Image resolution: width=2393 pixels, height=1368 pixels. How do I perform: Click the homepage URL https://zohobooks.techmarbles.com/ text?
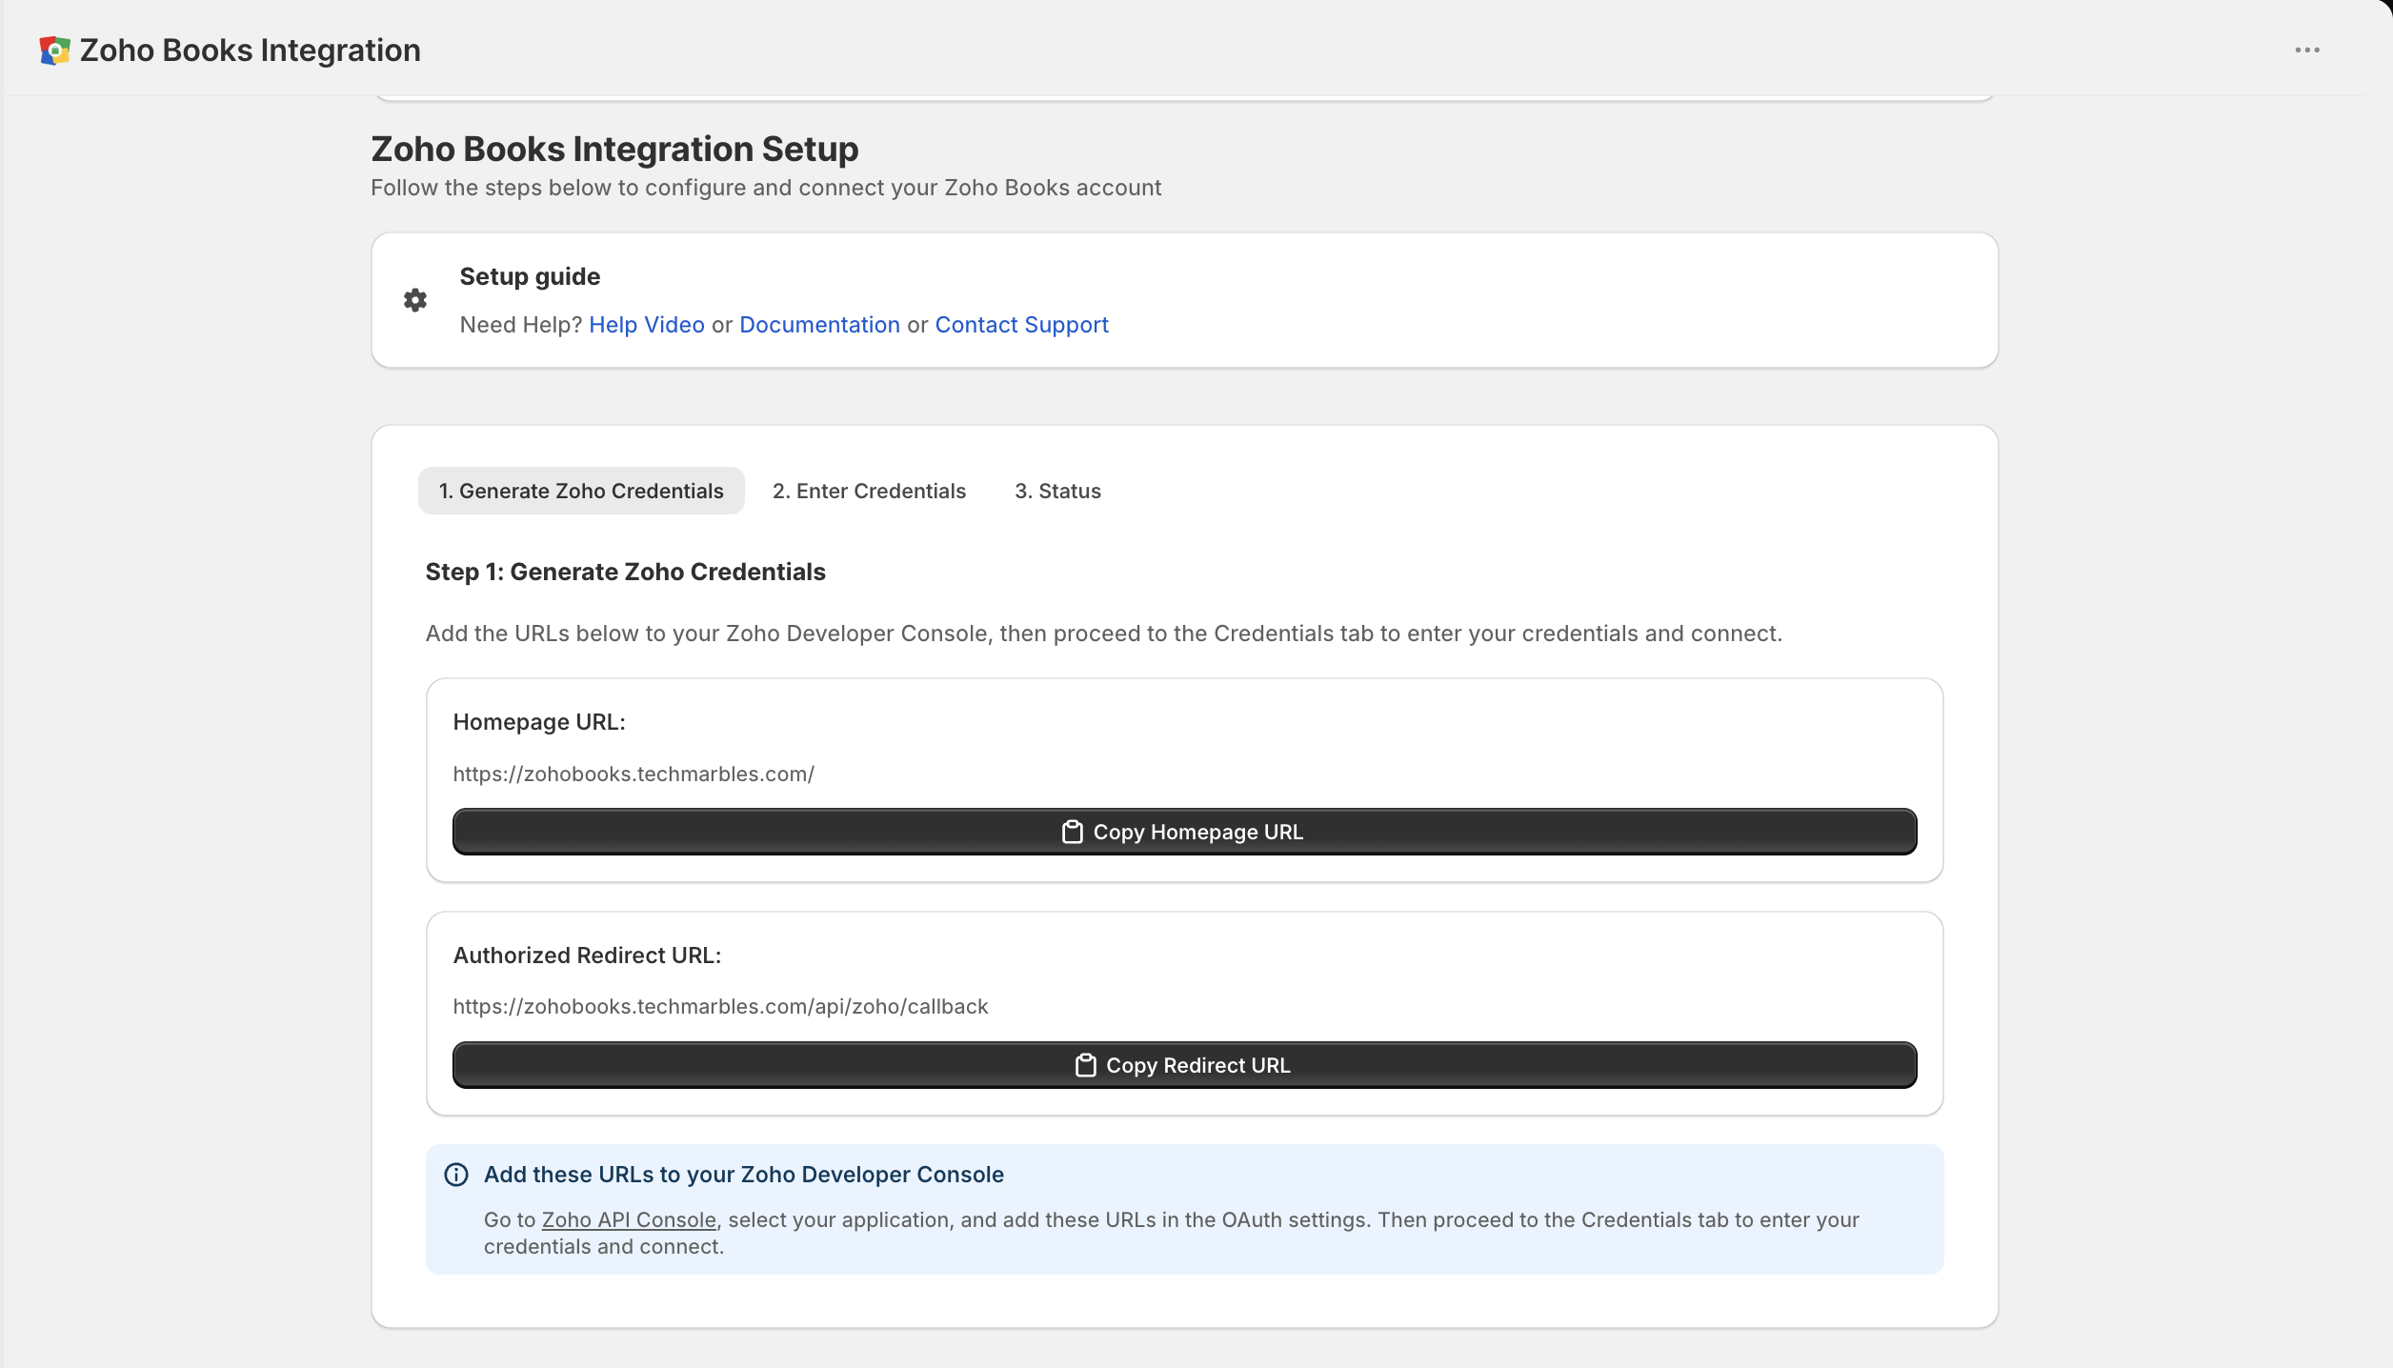click(x=633, y=774)
